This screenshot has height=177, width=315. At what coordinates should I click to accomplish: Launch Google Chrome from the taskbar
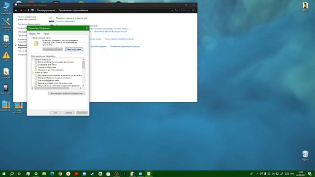(60, 174)
